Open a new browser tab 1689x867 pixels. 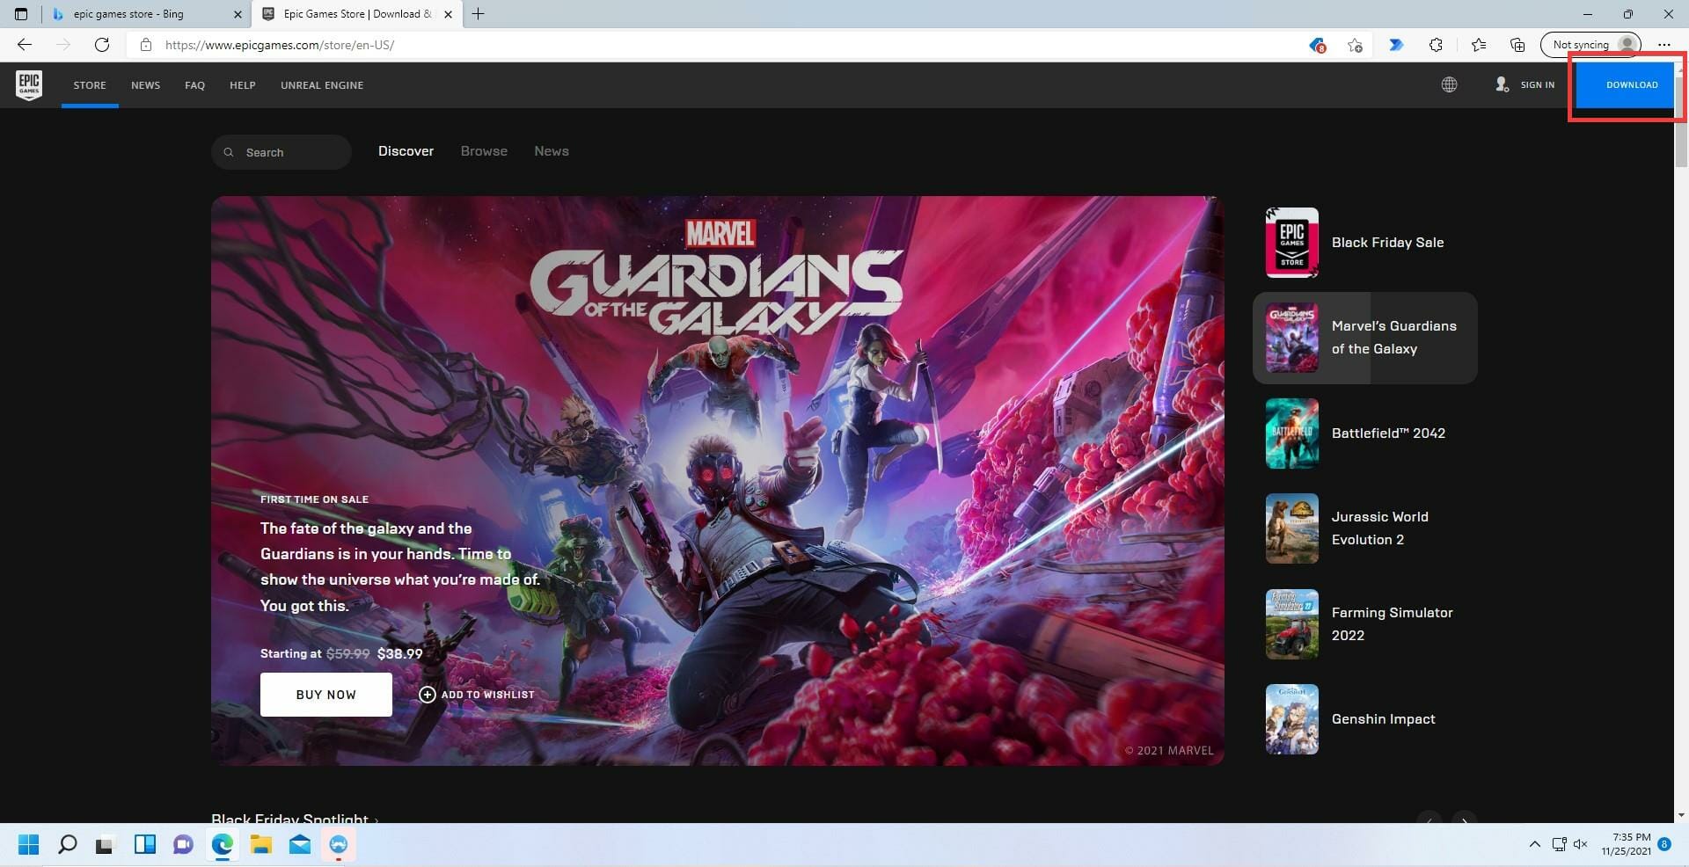click(x=478, y=14)
